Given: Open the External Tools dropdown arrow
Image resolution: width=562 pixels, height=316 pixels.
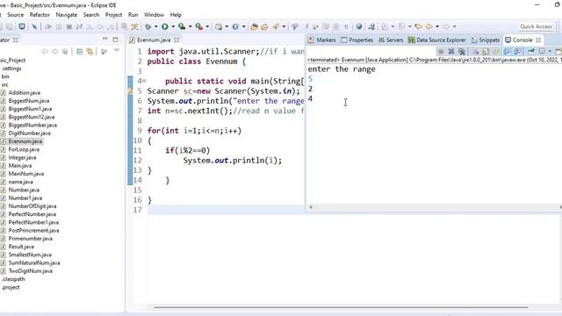Looking at the screenshot, I should pyautogui.click(x=207, y=26).
